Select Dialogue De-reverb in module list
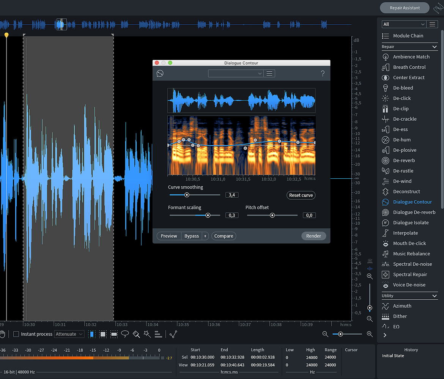The image size is (444, 379). point(409,212)
